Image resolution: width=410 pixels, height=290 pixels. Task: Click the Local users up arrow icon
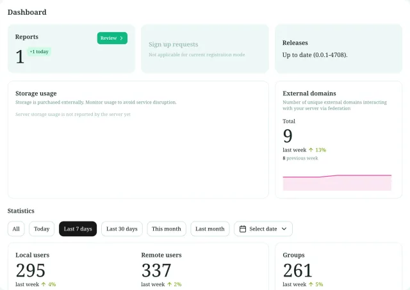point(44,284)
